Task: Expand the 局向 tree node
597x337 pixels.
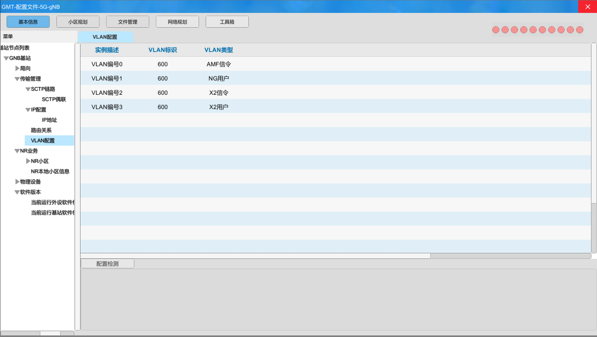Action: tap(17, 68)
